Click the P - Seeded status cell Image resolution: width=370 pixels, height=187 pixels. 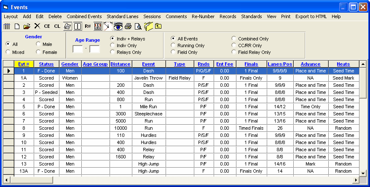tap(46, 92)
